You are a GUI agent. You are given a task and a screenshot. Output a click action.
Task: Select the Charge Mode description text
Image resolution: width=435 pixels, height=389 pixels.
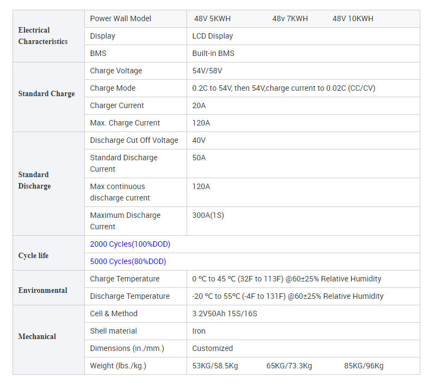click(283, 88)
